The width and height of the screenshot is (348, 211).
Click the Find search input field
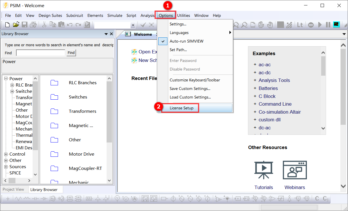[41, 53]
